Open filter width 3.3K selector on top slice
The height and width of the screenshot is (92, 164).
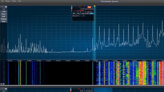84,7
